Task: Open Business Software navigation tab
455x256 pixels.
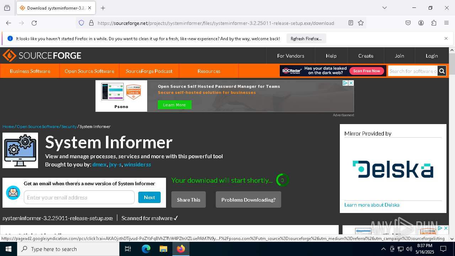Action: (x=30, y=71)
